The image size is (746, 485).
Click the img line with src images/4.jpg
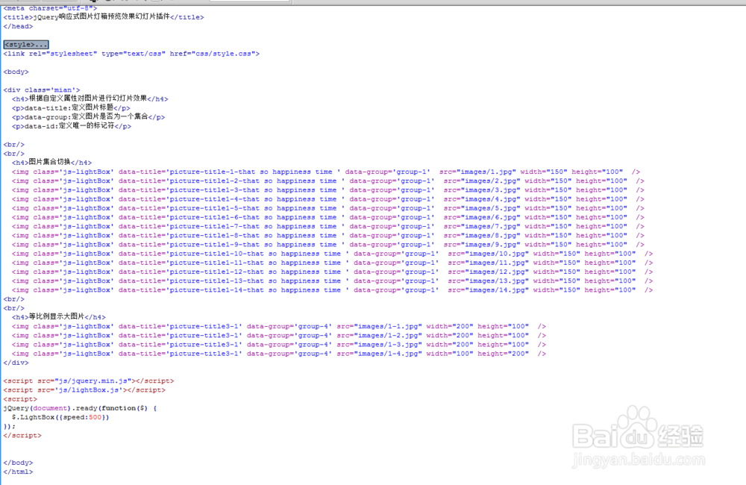(328, 198)
